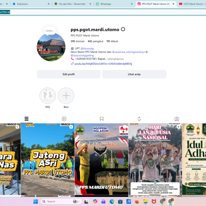Open the Upacara Pancasila post thumbnail

[x=101, y=159]
